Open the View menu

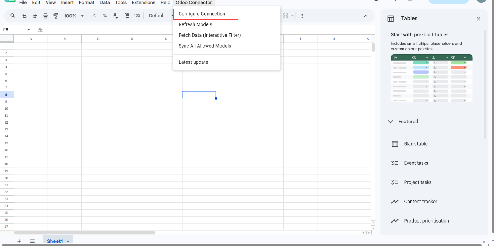[51, 3]
